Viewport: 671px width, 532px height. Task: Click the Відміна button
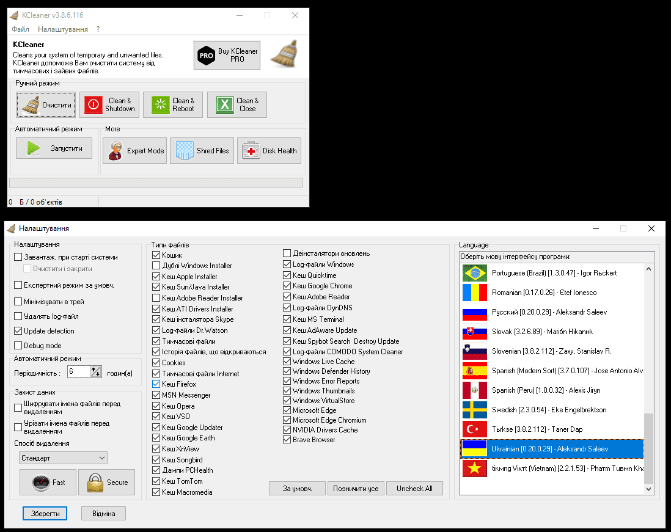pos(103,514)
